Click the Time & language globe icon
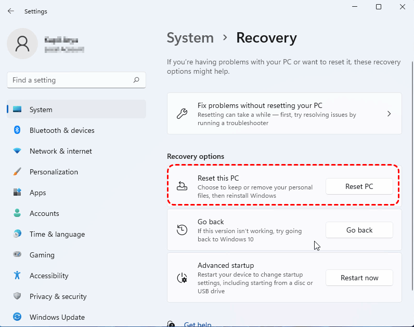The height and width of the screenshot is (327, 414). coord(17,234)
